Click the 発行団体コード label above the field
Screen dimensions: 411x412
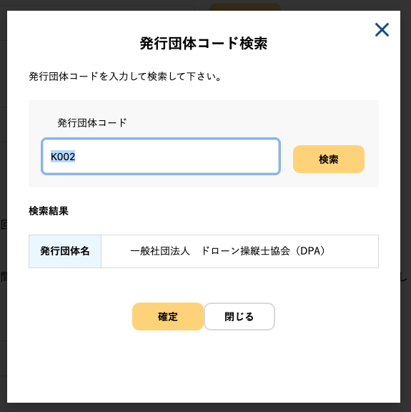[x=92, y=123]
